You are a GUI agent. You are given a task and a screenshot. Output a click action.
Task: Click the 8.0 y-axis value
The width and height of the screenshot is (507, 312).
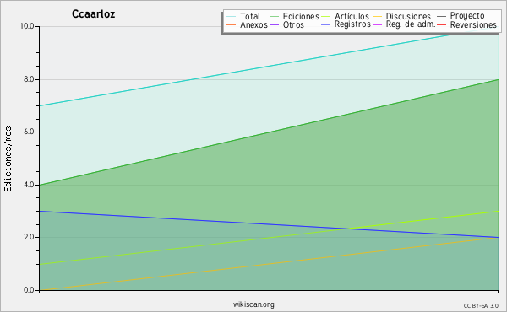(x=29, y=79)
